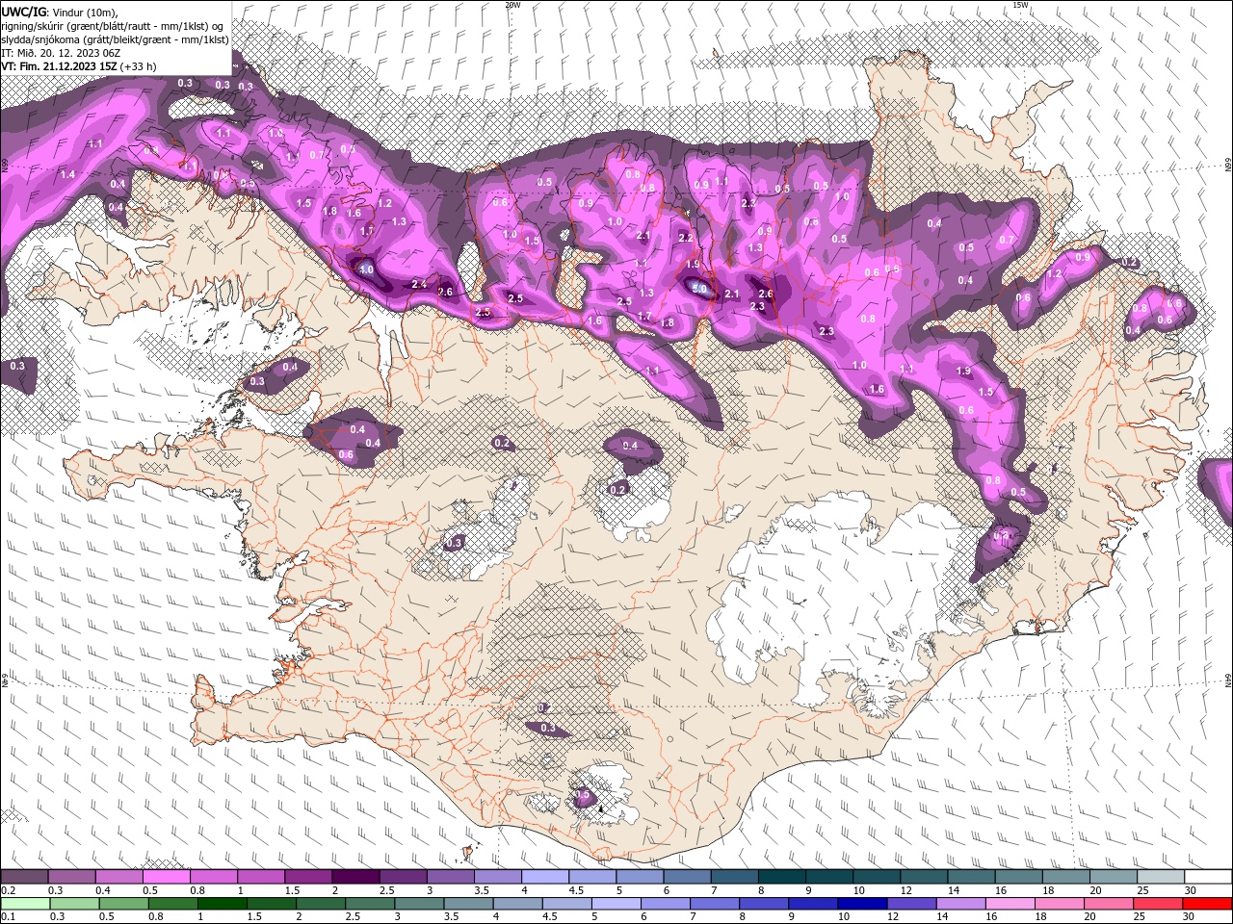This screenshot has width=1233, height=924.
Task: Click the white swatch ending the upper scale
Action: pyautogui.click(x=1208, y=877)
